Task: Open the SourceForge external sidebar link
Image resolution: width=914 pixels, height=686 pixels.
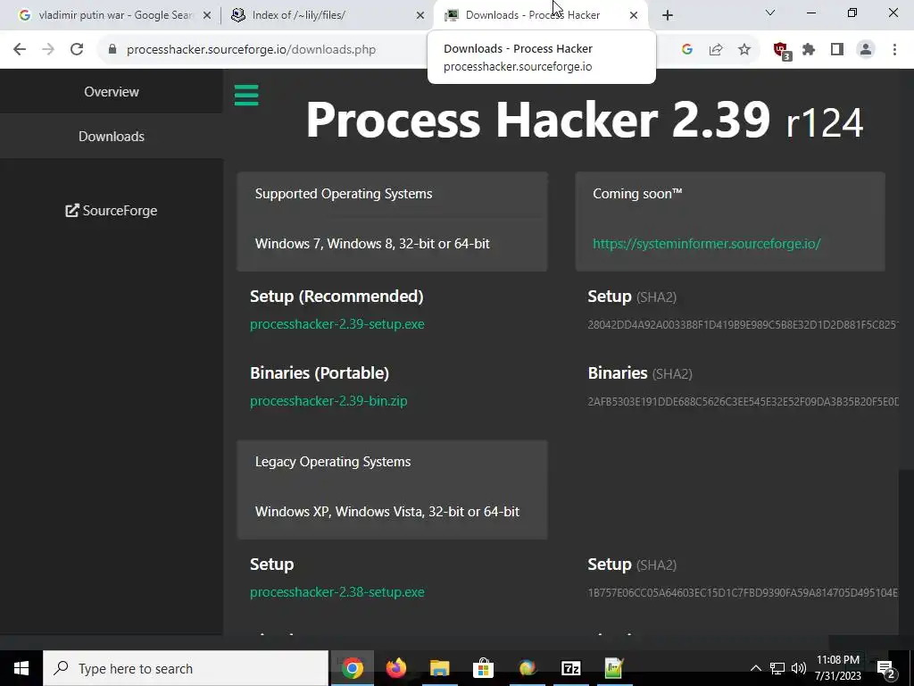Action: point(112,211)
